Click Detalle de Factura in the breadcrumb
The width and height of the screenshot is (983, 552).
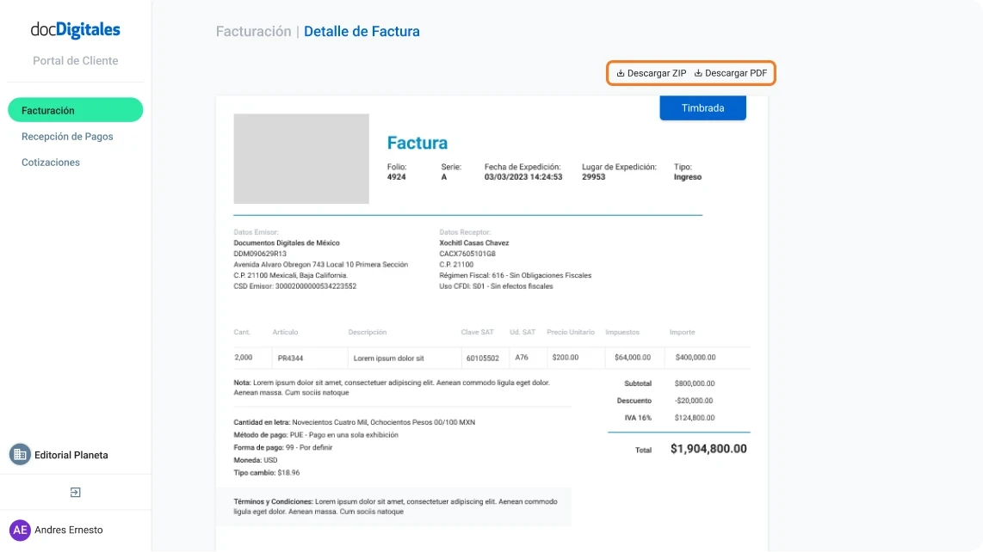pos(362,31)
